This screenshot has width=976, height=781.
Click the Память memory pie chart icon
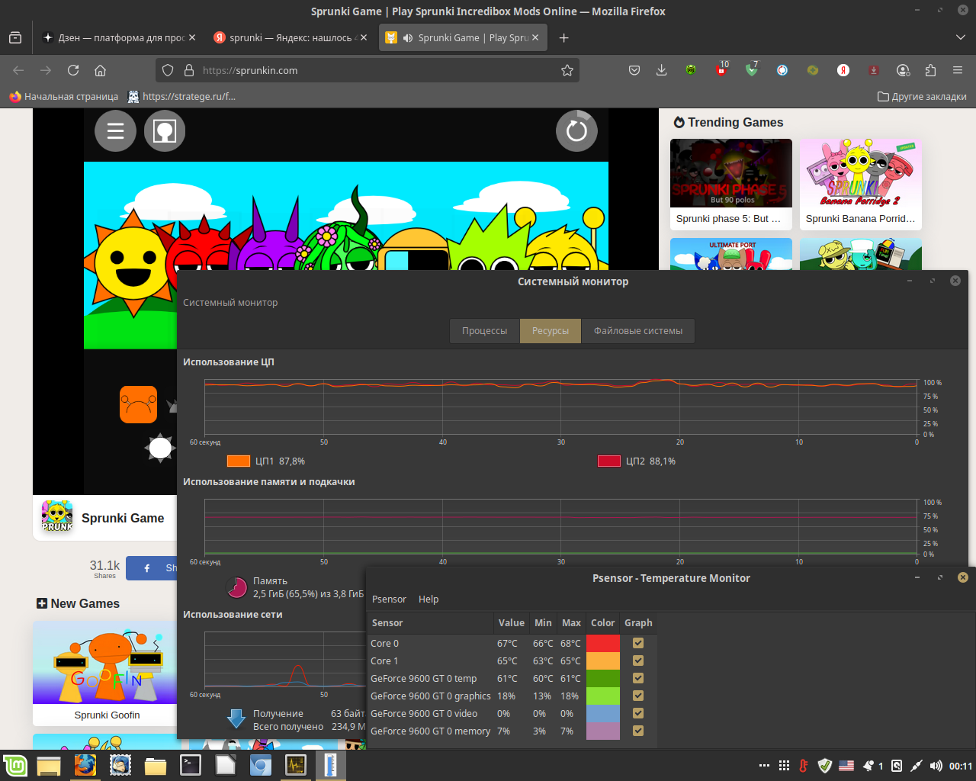(x=237, y=587)
